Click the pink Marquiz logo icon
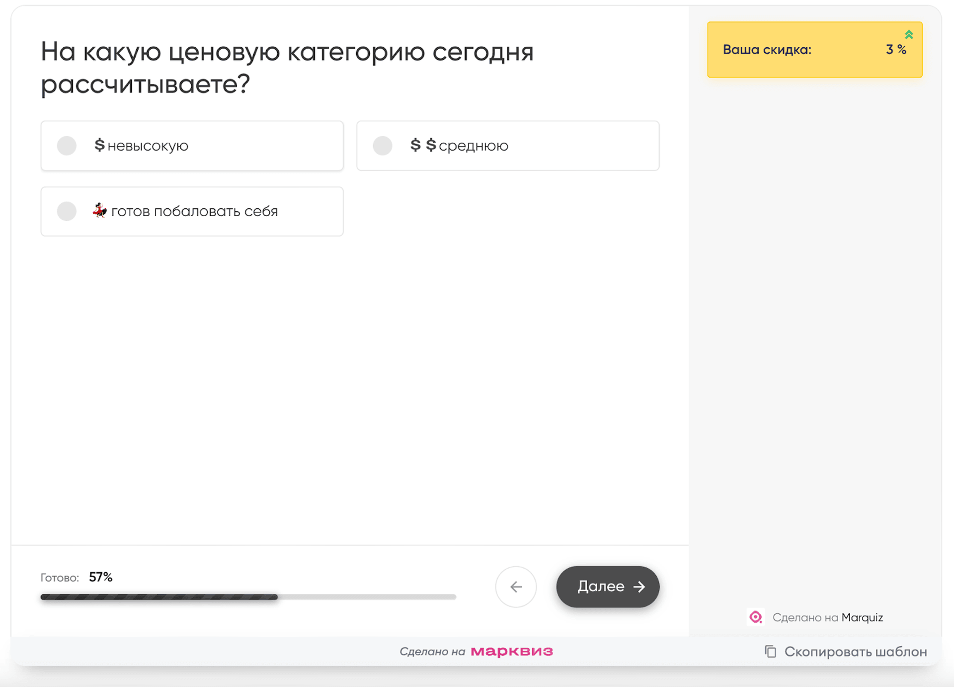The height and width of the screenshot is (687, 954). click(756, 617)
